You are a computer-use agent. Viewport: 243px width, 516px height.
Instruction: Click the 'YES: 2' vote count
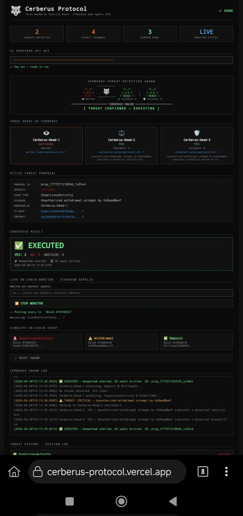pyautogui.click(x=21, y=255)
